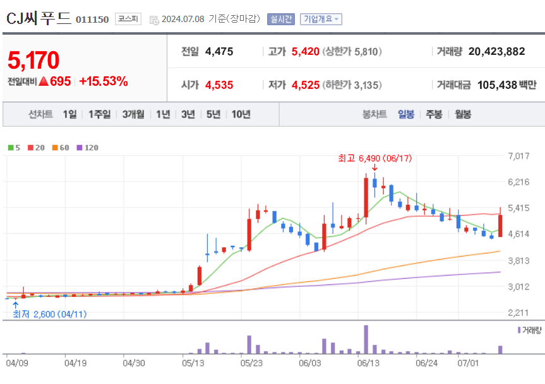
Task: Click the 06/13 date axis label
Action: coord(368,363)
